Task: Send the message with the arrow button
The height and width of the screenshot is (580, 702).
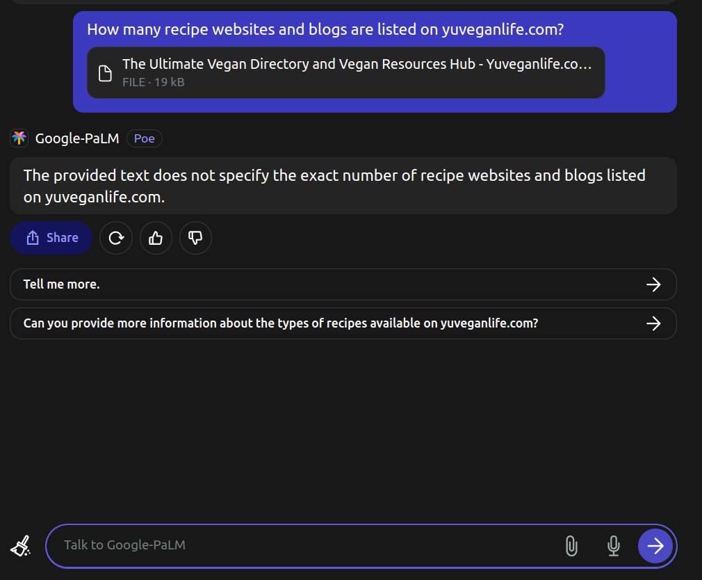Action: [655, 546]
